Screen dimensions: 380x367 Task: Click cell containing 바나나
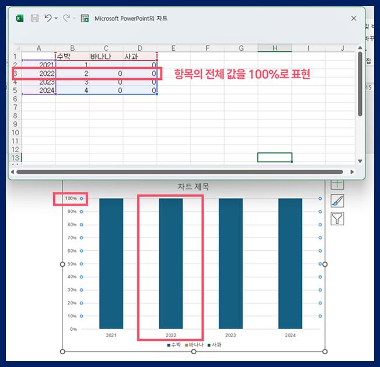106,57
